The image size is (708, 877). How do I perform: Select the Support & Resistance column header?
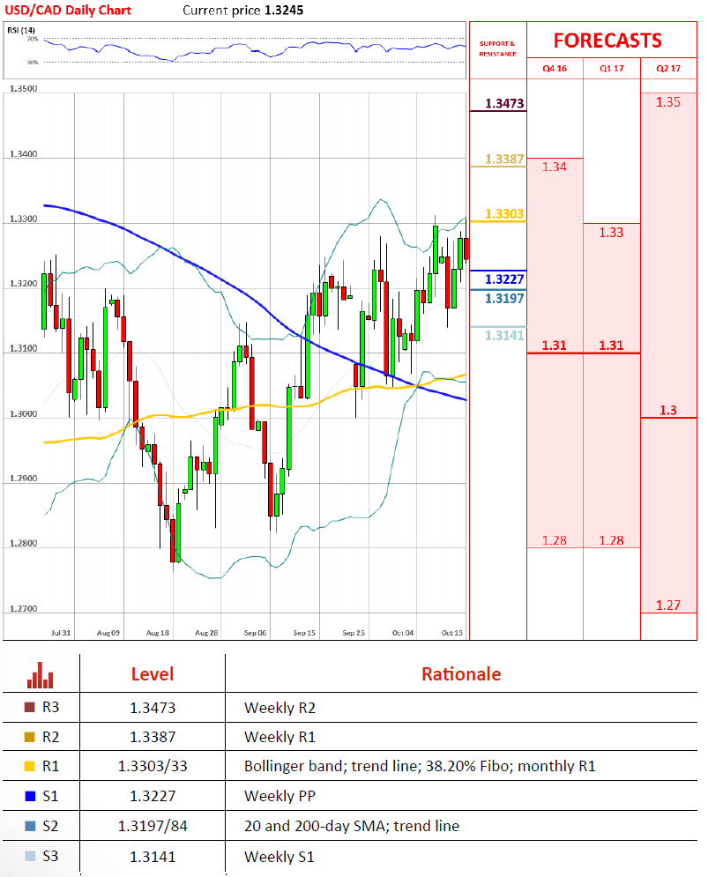coord(497,48)
